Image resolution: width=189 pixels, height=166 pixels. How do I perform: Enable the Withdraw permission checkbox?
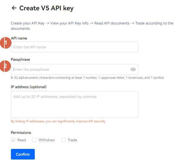pyautogui.click(x=34, y=140)
